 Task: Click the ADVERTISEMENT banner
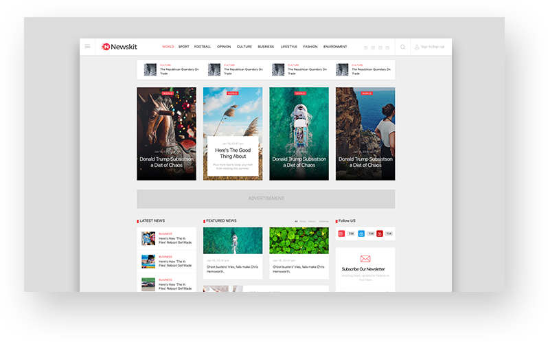[x=266, y=198]
